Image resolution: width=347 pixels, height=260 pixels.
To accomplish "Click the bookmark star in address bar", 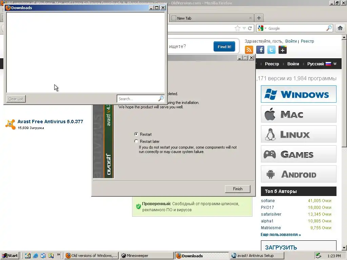I will pos(238,28).
